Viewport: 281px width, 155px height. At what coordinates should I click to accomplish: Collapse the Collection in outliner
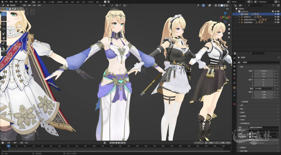[x=237, y=11]
